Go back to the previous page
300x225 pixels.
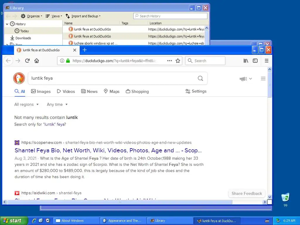tap(8, 61)
